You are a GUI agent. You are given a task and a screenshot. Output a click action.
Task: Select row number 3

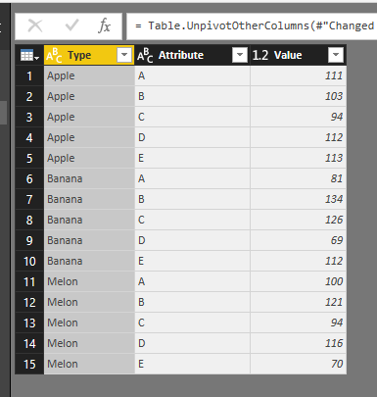[x=29, y=117]
